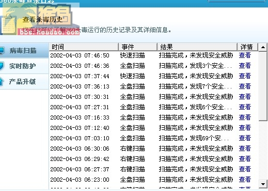Select timestamp 2002-04-03 07:46:50
The height and width of the screenshot is (191, 268).
pos(80,55)
